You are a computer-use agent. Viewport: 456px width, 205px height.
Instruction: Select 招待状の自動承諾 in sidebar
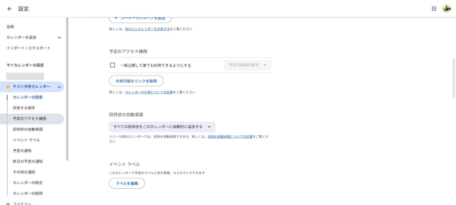tap(28, 129)
